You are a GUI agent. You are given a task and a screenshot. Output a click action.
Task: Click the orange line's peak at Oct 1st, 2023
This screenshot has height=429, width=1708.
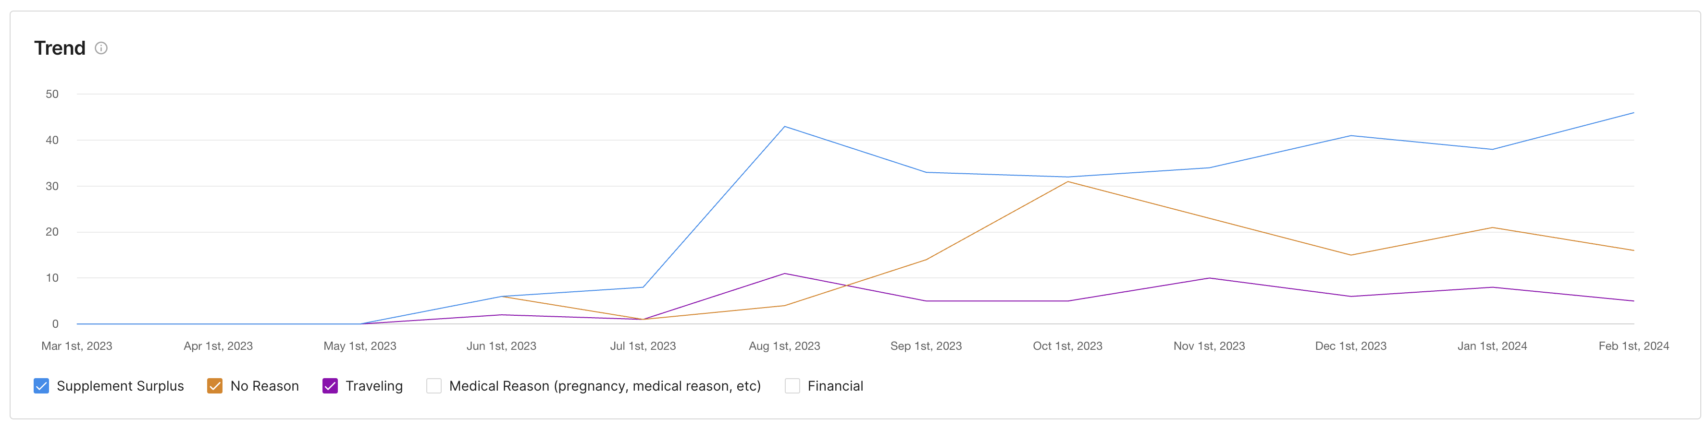click(1067, 181)
